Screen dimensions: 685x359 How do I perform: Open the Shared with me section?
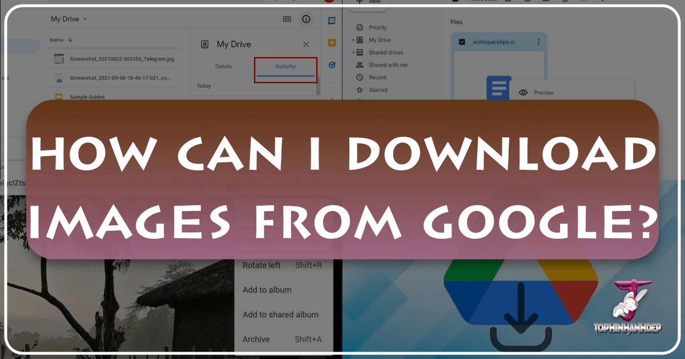click(x=388, y=65)
